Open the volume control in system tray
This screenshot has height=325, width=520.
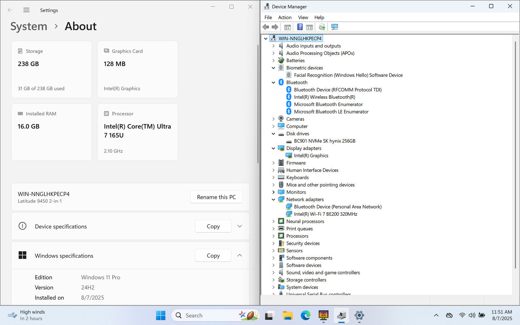[x=472, y=315]
